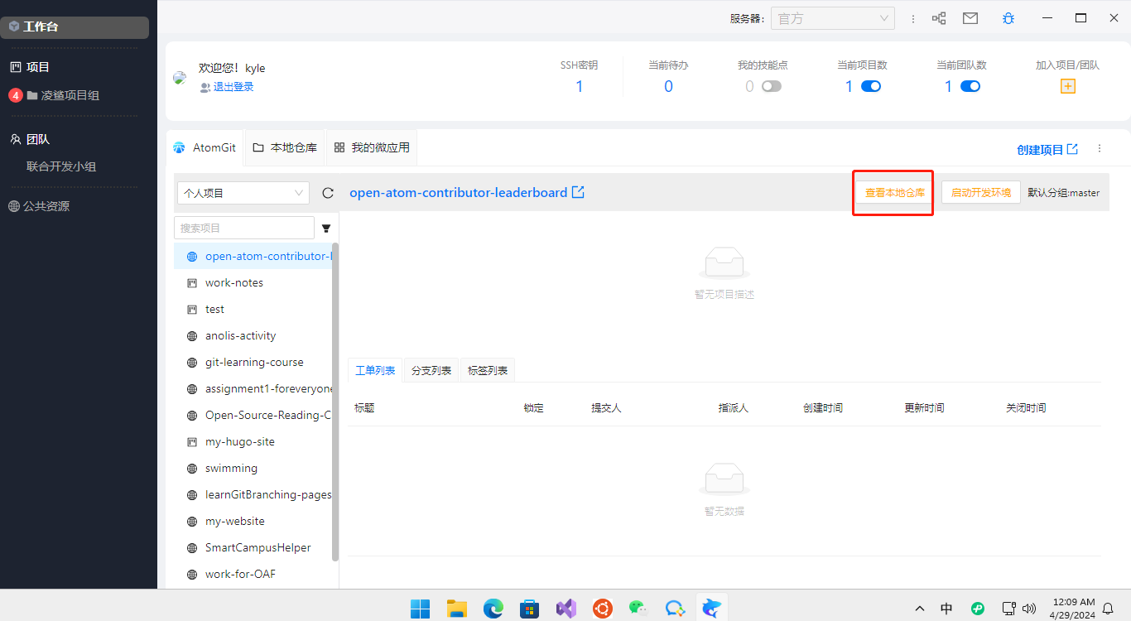Click the globe icon of anolis-activity
The width and height of the screenshot is (1131, 621).
click(x=192, y=336)
